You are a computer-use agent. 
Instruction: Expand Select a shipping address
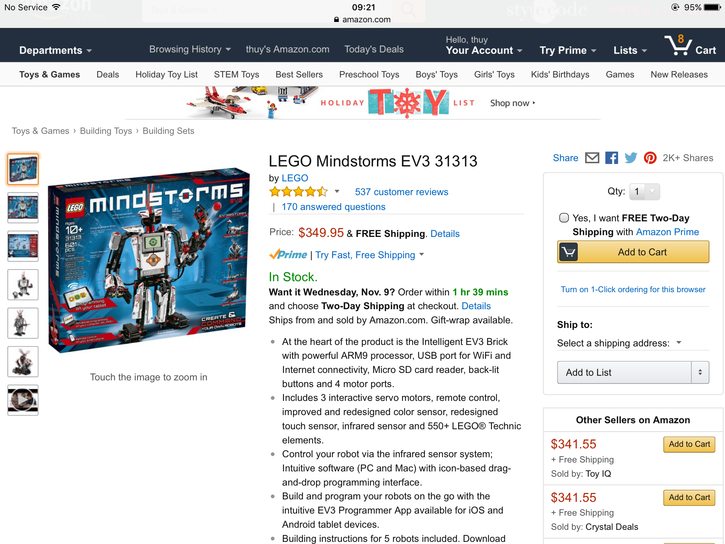pyautogui.click(x=619, y=343)
